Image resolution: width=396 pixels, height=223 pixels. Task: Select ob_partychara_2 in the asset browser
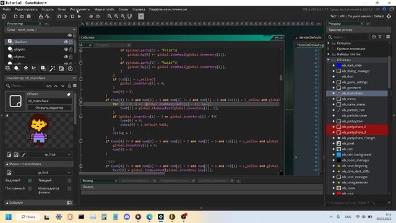pyautogui.click(x=353, y=126)
